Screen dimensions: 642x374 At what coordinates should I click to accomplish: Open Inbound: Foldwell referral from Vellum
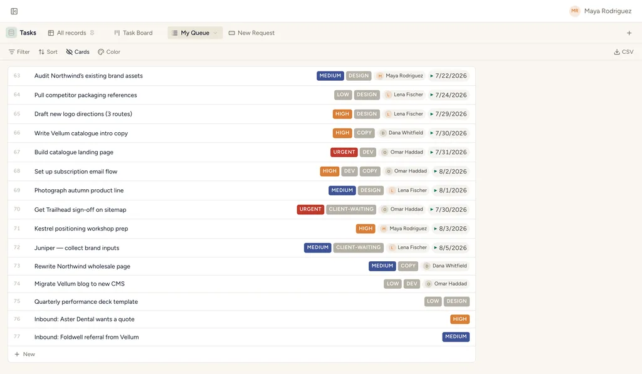click(x=87, y=337)
